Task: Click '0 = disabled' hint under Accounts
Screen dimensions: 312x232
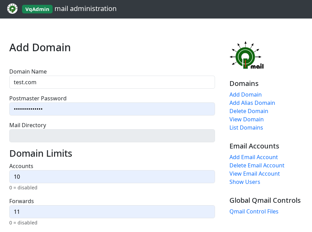Action: pyautogui.click(x=23, y=188)
